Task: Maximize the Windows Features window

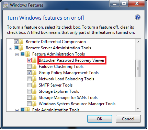Action: (124, 4)
